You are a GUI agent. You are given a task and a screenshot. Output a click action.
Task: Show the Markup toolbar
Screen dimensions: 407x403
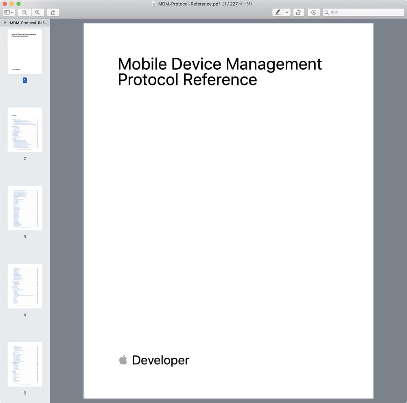pyautogui.click(x=313, y=12)
